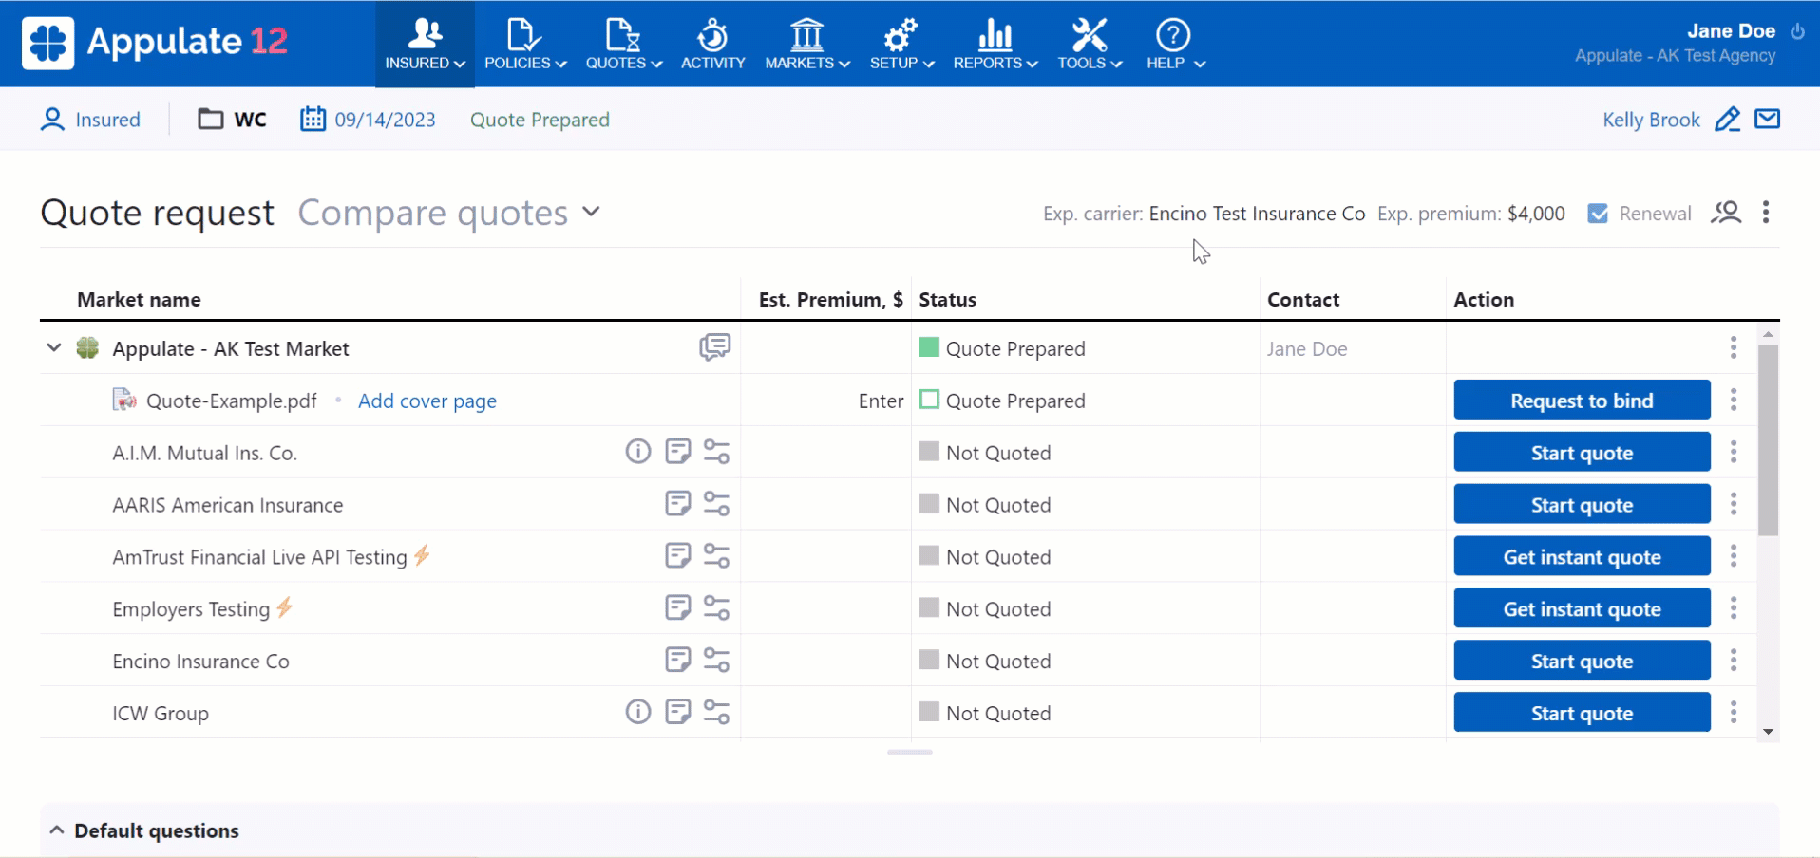Open more options for A.I.M. Mutual row
Viewport: 1820px width, 858px height.
(x=1734, y=452)
